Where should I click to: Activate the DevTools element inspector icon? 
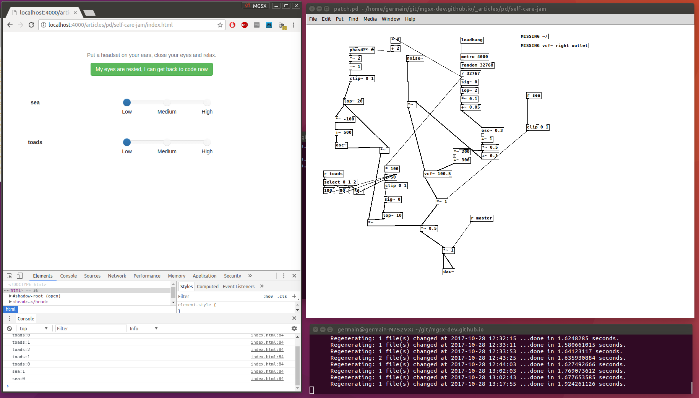(10, 276)
